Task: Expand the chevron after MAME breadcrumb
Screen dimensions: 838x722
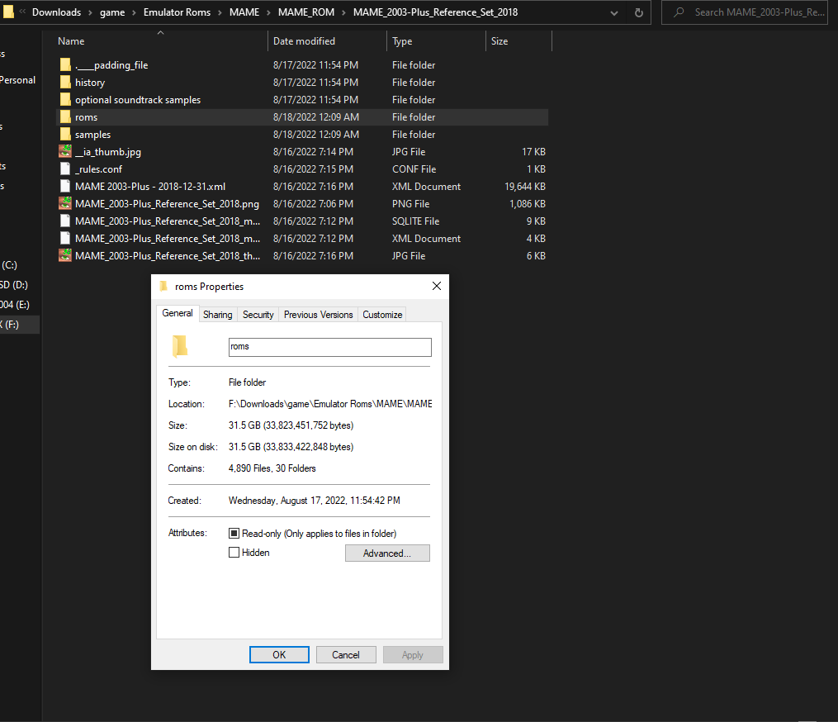Action: coord(269,12)
